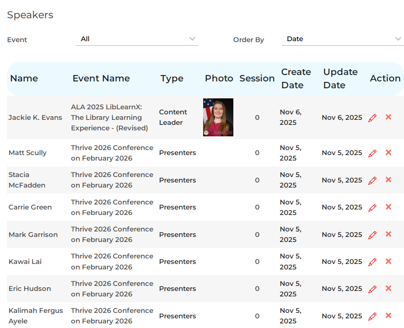Image resolution: width=404 pixels, height=328 pixels.
Task: Open edit for Mark Garrison
Action: pyautogui.click(x=372, y=235)
